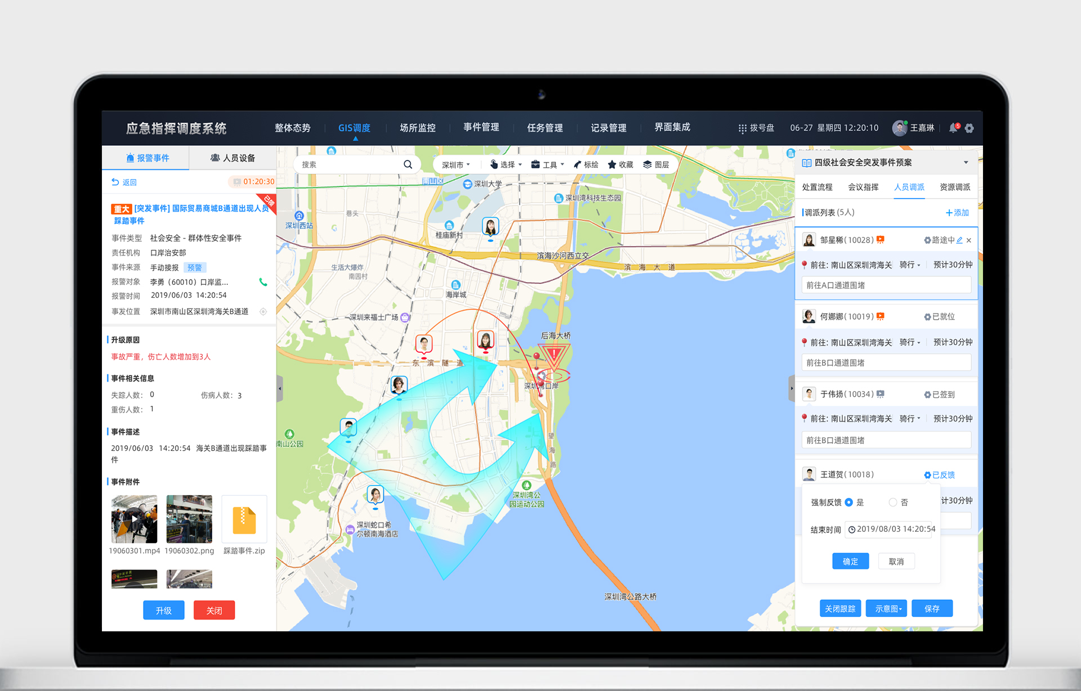The width and height of the screenshot is (1081, 691).
Task: Click the search magnifier icon
Action: pyautogui.click(x=408, y=164)
